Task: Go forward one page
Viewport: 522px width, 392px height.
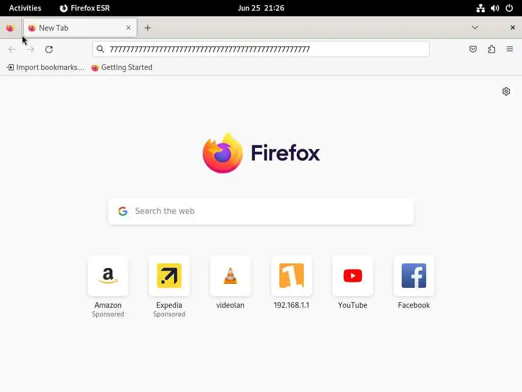Action: point(31,50)
